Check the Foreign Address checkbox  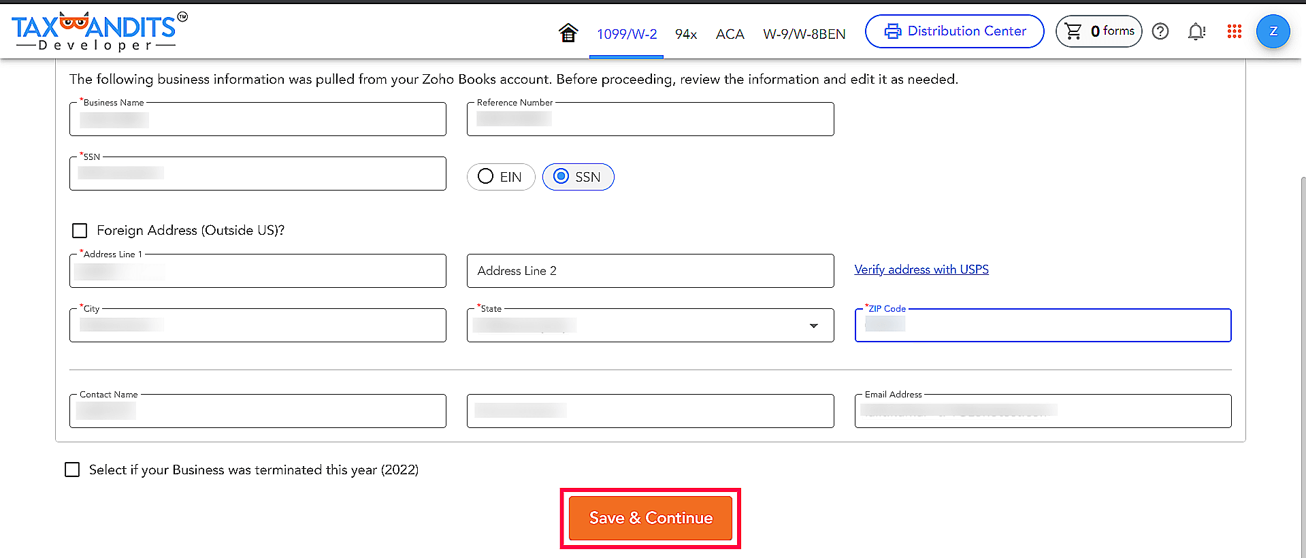pos(80,231)
